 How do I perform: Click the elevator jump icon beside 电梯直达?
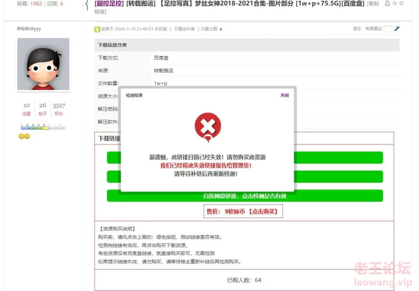pyautogui.click(x=397, y=29)
